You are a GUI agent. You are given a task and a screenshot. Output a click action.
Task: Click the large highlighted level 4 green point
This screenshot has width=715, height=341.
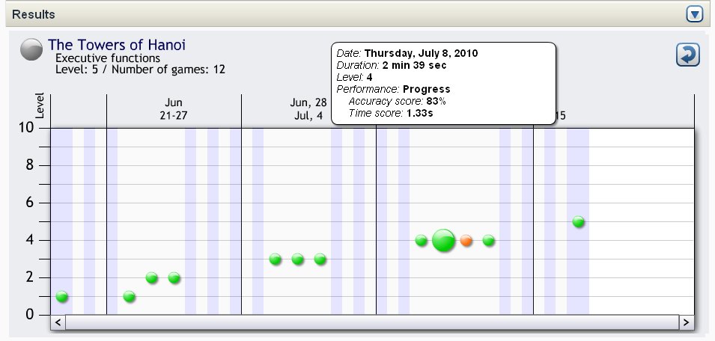[444, 240]
